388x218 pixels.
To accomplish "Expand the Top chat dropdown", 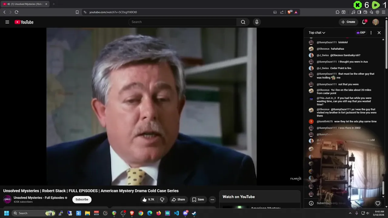I will pyautogui.click(x=317, y=33).
